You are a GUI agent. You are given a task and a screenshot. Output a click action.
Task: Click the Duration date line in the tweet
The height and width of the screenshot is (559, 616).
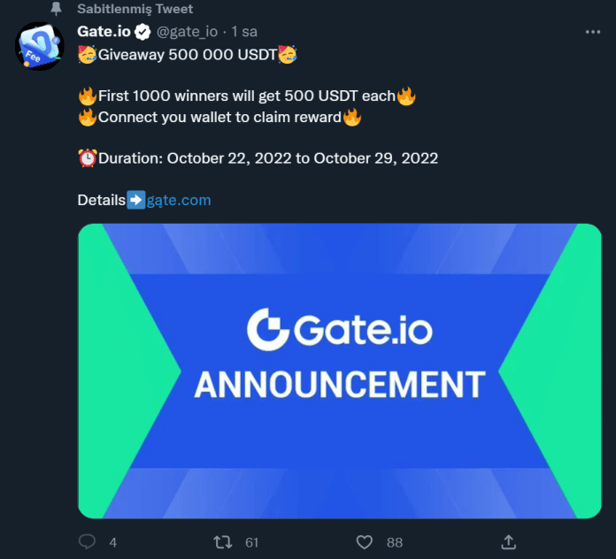[x=267, y=158]
